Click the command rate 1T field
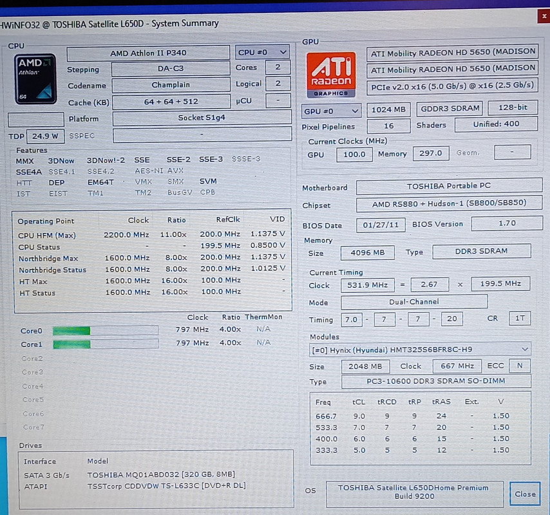The image size is (550, 515). pyautogui.click(x=520, y=318)
